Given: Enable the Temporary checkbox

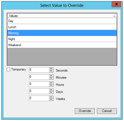Looking at the screenshot, I should [x=8, y=70].
